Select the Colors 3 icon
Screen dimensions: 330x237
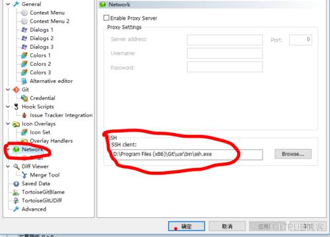pyautogui.click(x=24, y=72)
